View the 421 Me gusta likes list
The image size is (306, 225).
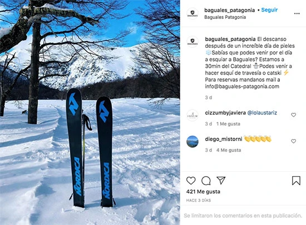coord(203,192)
